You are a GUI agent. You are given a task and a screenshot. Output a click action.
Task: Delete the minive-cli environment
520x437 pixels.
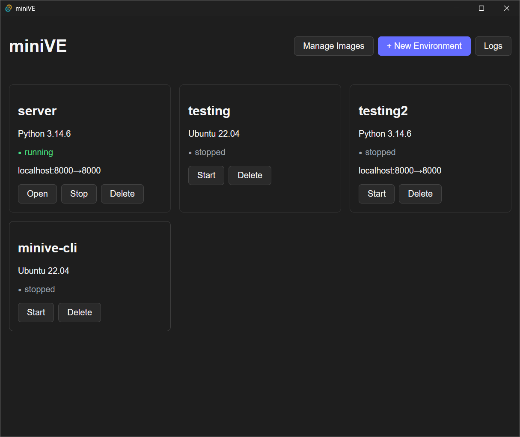(80, 312)
